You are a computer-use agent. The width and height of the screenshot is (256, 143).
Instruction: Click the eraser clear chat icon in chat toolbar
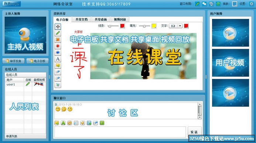click(95, 123)
